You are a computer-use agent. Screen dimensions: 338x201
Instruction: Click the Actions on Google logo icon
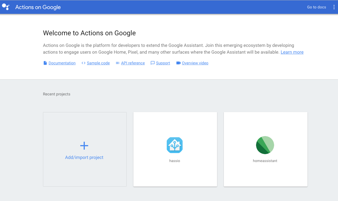[x=6, y=7]
